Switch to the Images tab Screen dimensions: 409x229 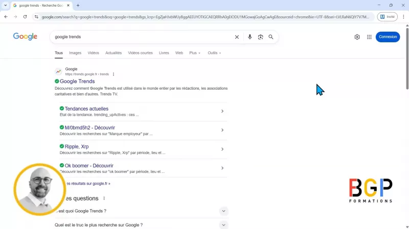75,53
